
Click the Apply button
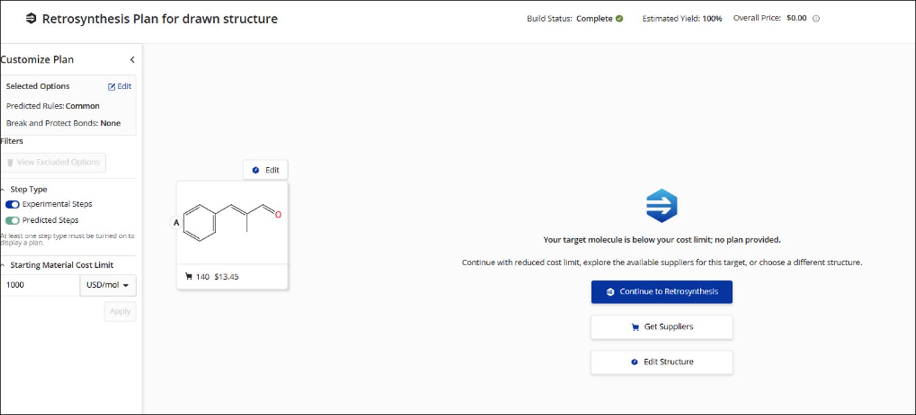pos(120,311)
